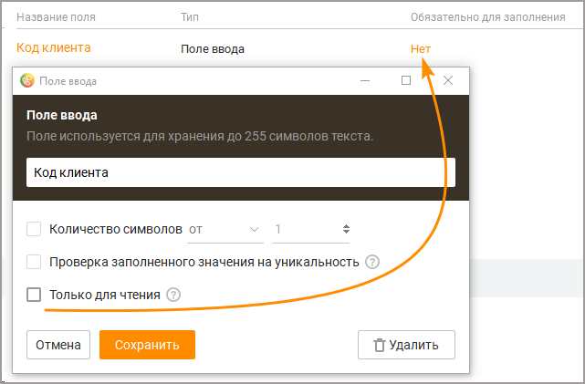Image resolution: width=585 pixels, height=384 pixels.
Task: Click the app logo in dialog title bar
Action: (26, 80)
